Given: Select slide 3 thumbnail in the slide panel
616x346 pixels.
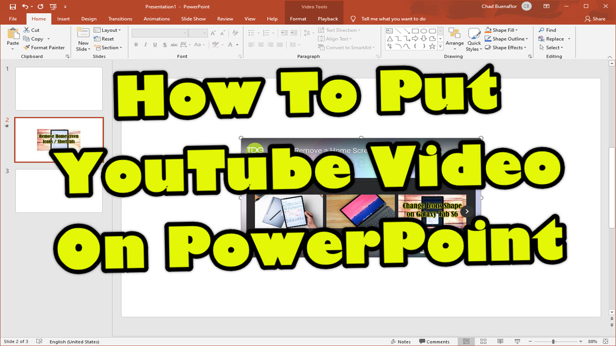Looking at the screenshot, I should [59, 191].
